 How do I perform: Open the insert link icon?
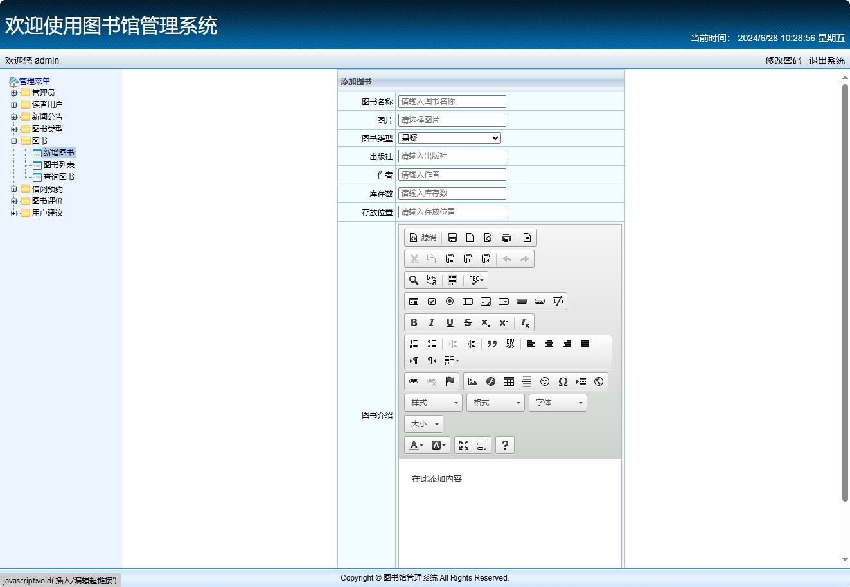[414, 381]
